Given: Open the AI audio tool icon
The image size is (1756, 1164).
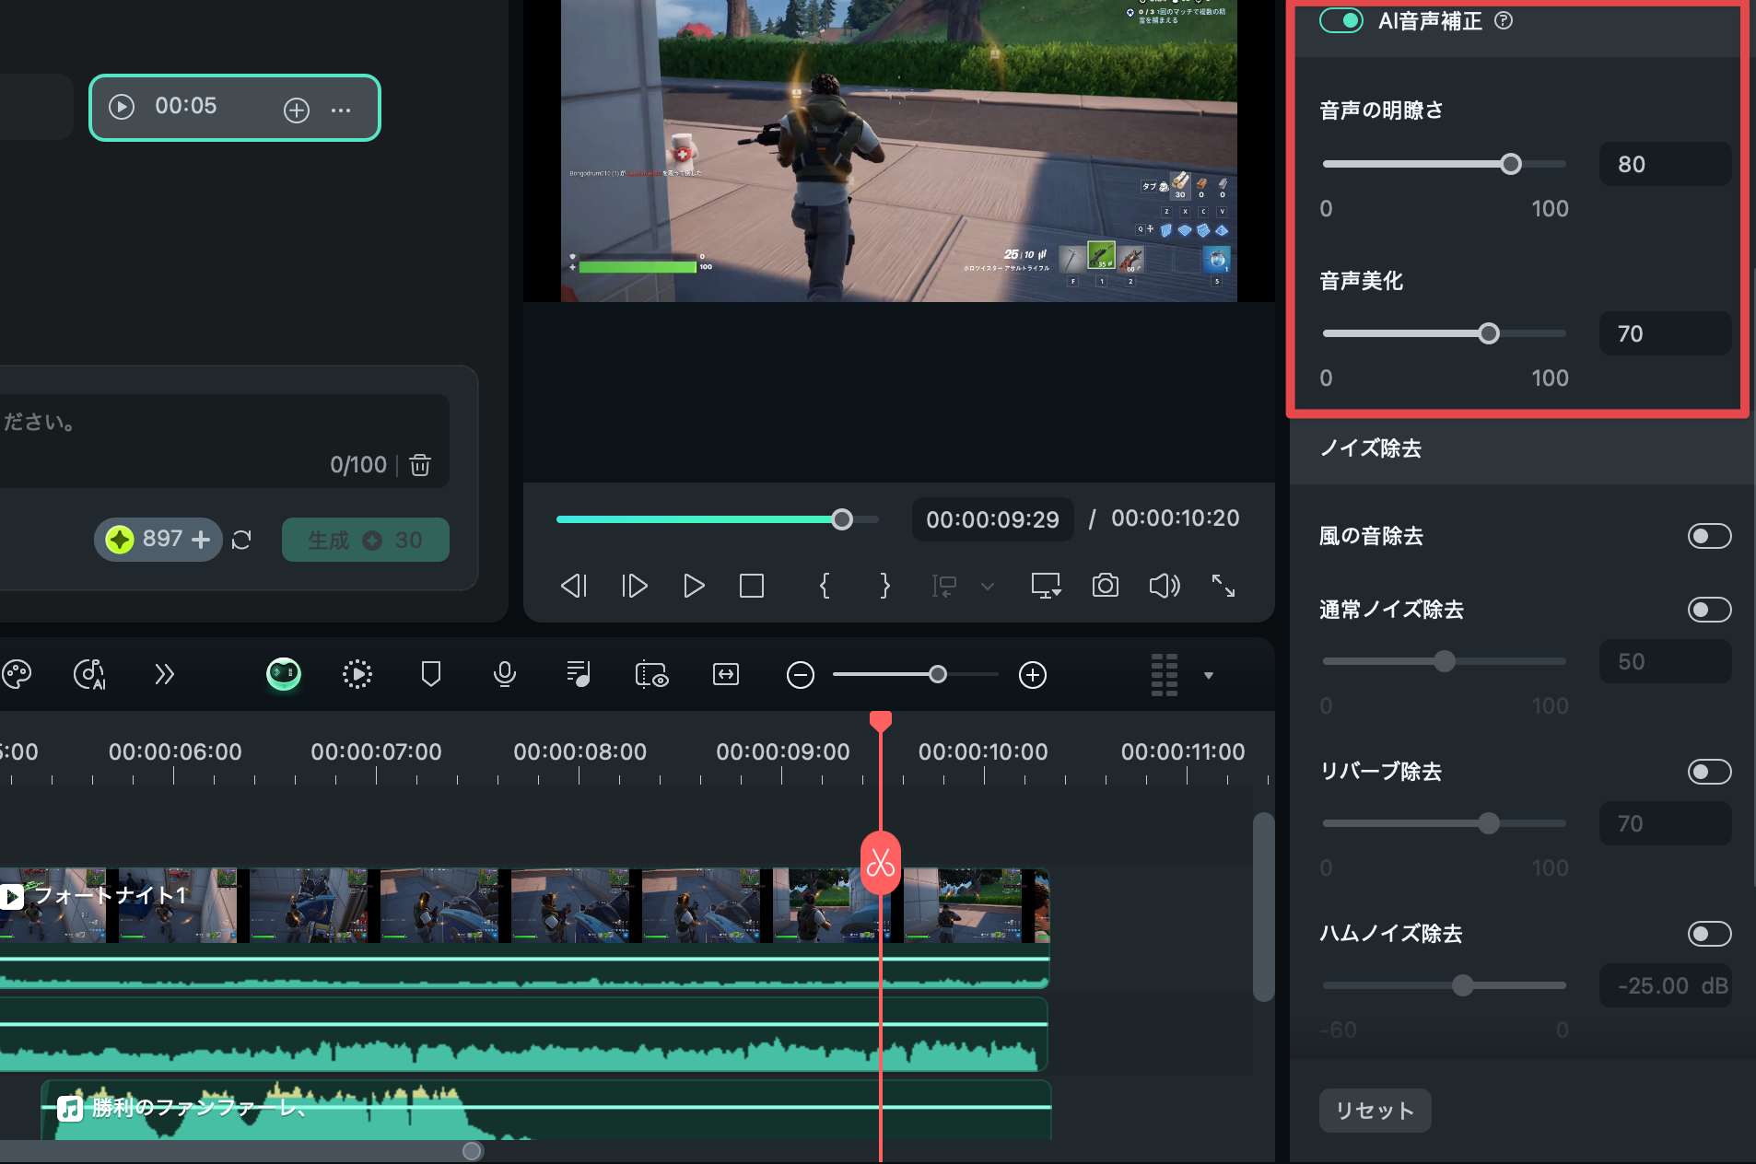Looking at the screenshot, I should coord(89,675).
